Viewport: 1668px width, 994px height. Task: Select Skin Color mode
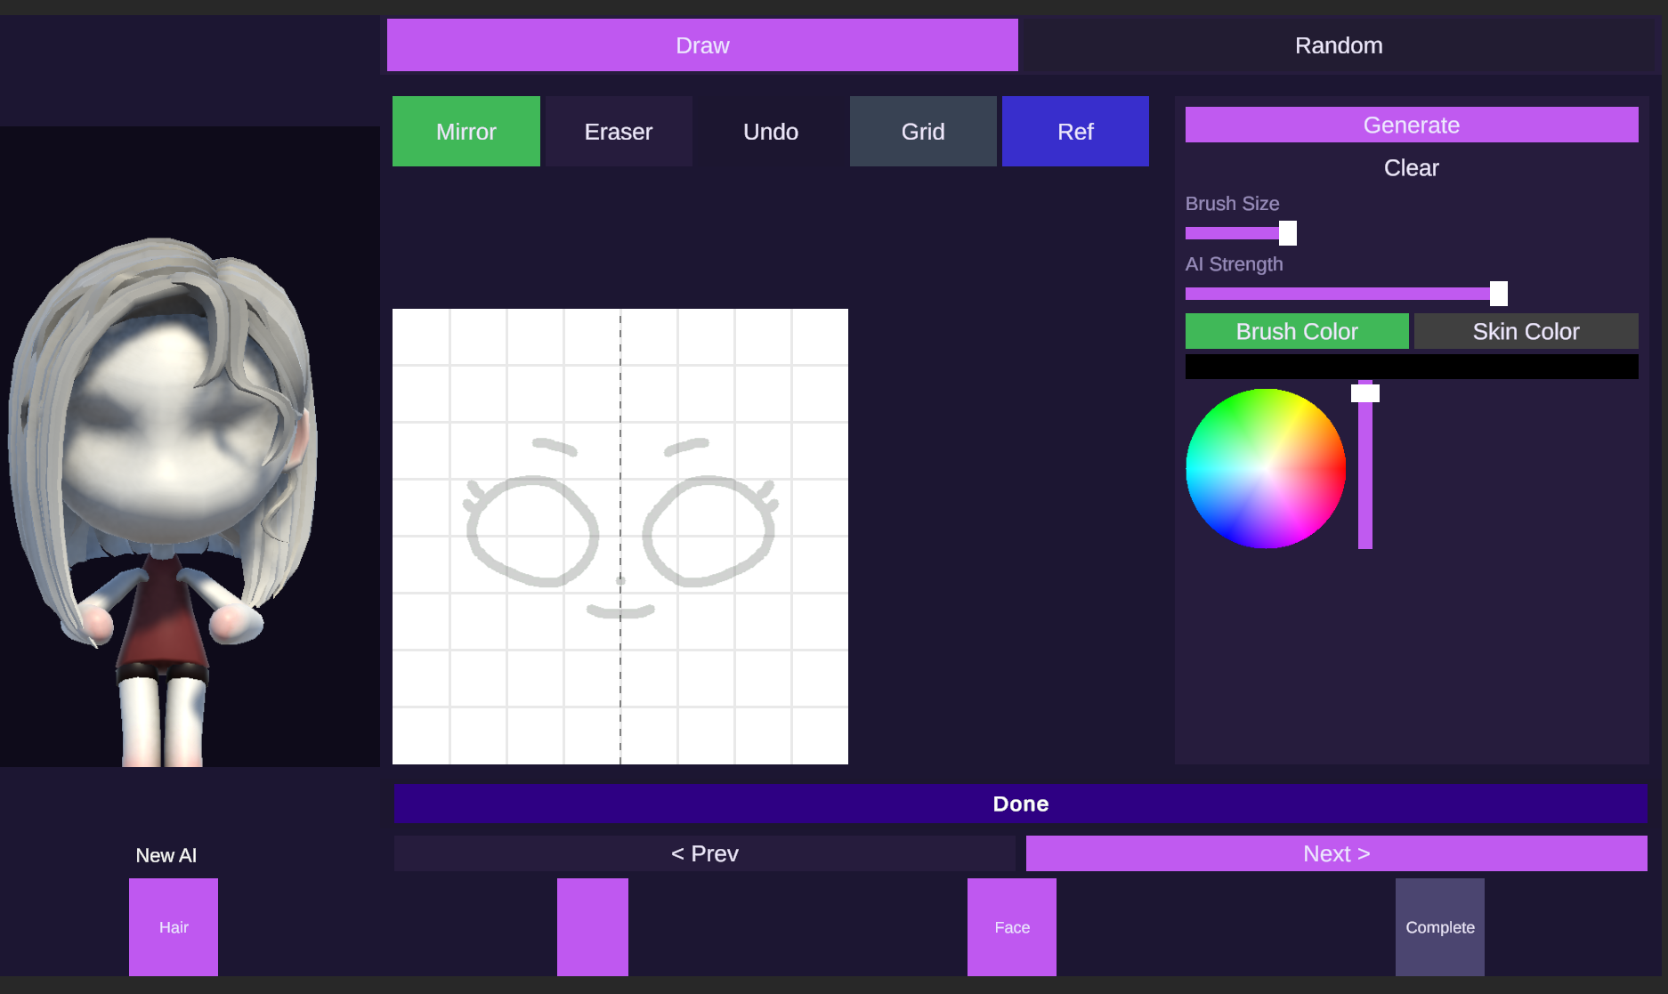point(1526,331)
